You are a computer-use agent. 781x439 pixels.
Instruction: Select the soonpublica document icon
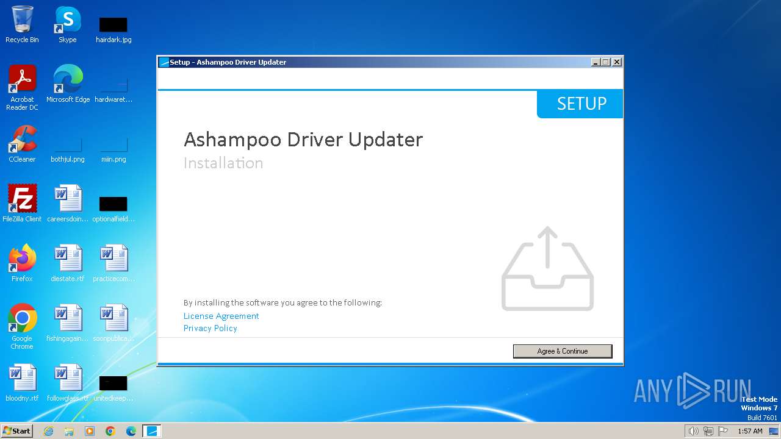tap(113, 323)
